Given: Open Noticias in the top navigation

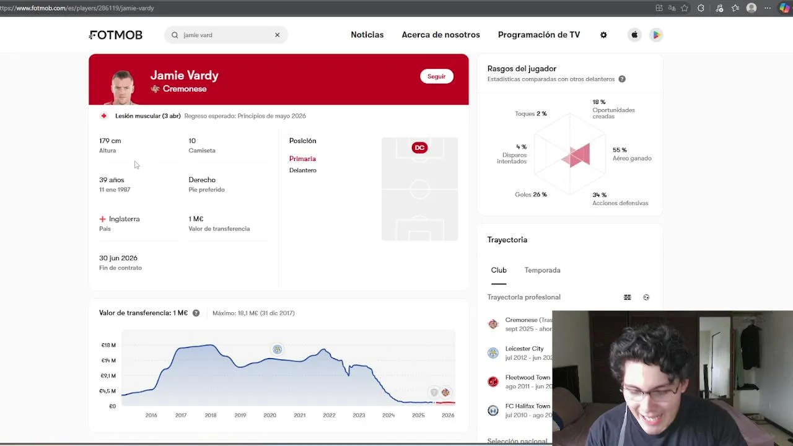Looking at the screenshot, I should click(367, 35).
